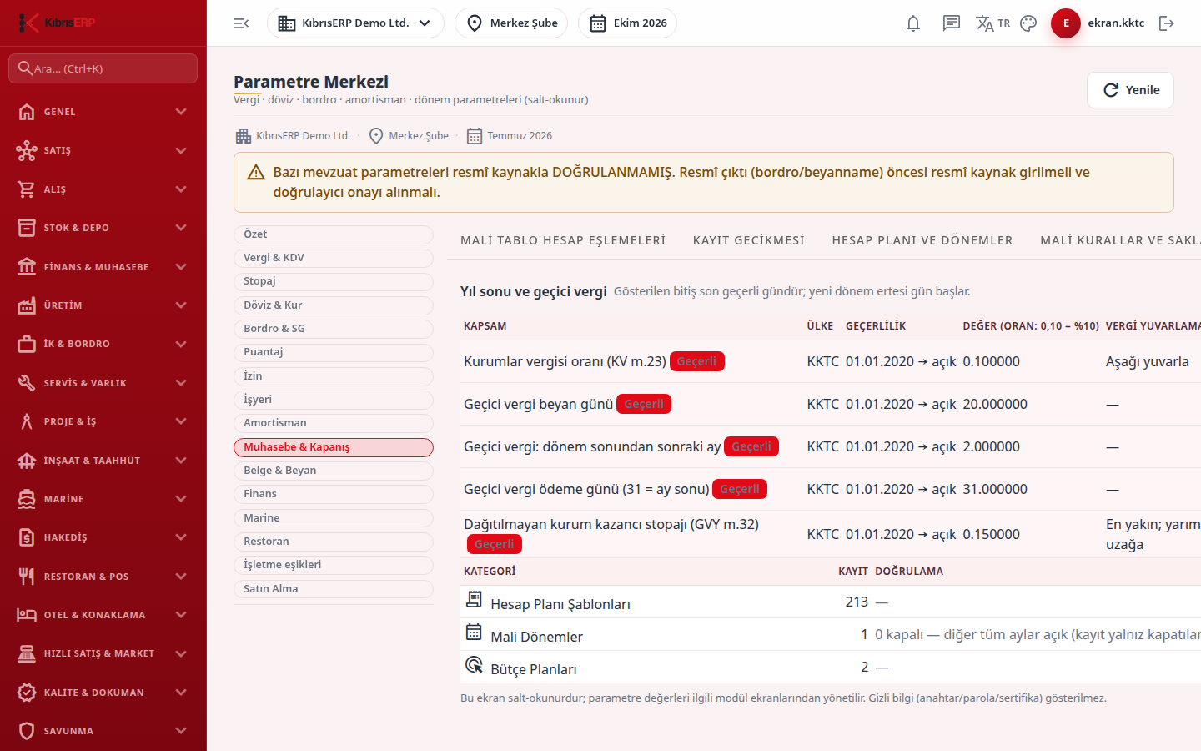Open Restoran & POS cutlery icon

pos(27,577)
